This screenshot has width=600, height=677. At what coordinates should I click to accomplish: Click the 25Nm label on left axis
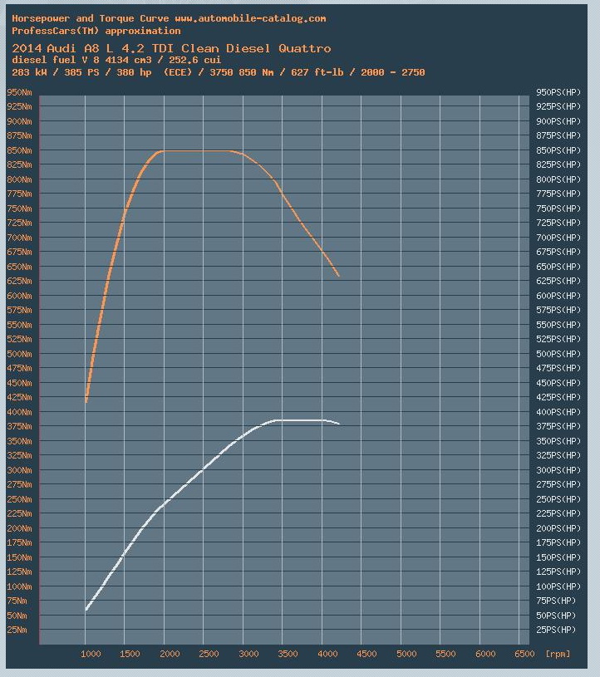[17, 630]
